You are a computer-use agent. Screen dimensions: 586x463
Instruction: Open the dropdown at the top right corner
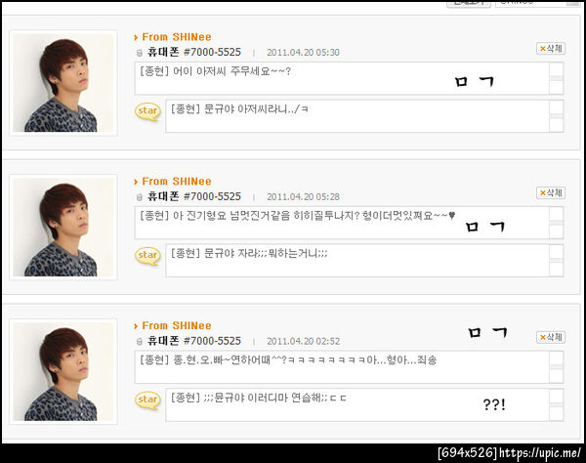tap(537, 3)
